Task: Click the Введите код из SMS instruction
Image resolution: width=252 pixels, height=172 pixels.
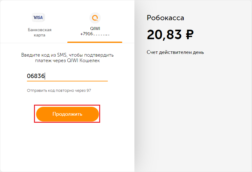Action: click(67, 55)
